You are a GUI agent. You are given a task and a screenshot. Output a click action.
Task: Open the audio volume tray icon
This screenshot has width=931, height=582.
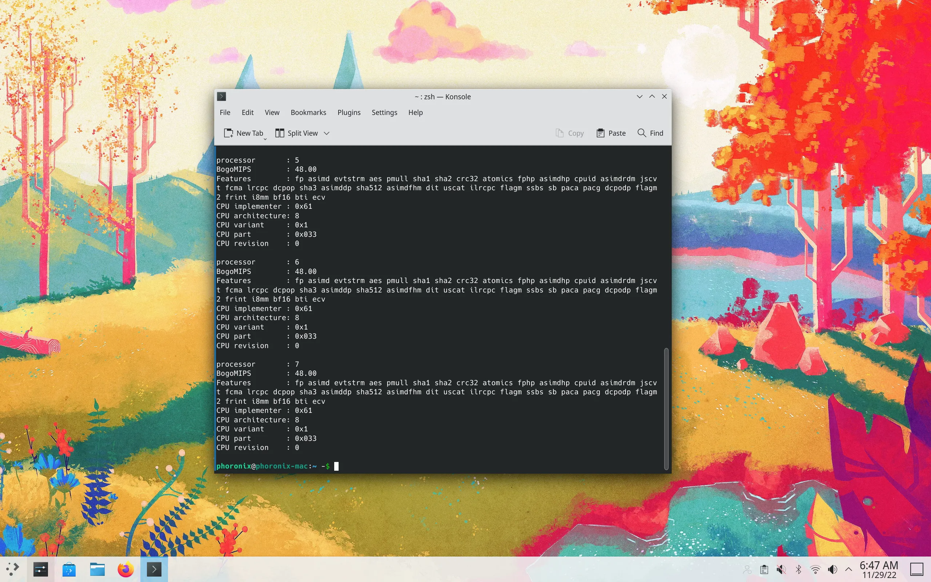832,569
